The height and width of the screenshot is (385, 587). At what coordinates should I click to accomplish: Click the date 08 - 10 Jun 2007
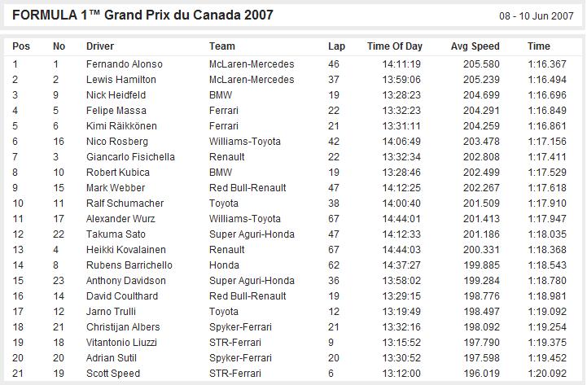(536, 16)
